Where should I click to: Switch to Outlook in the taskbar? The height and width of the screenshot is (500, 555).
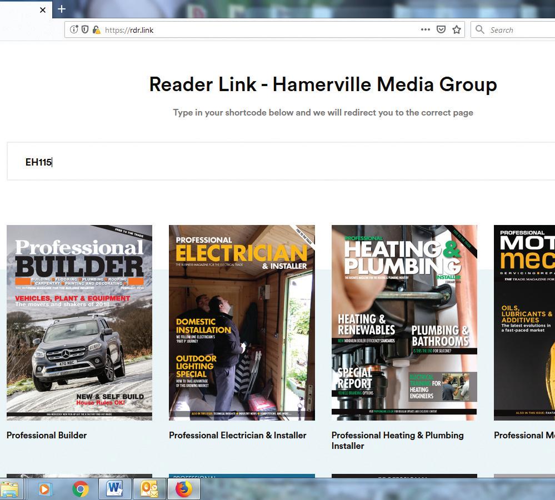tap(149, 489)
